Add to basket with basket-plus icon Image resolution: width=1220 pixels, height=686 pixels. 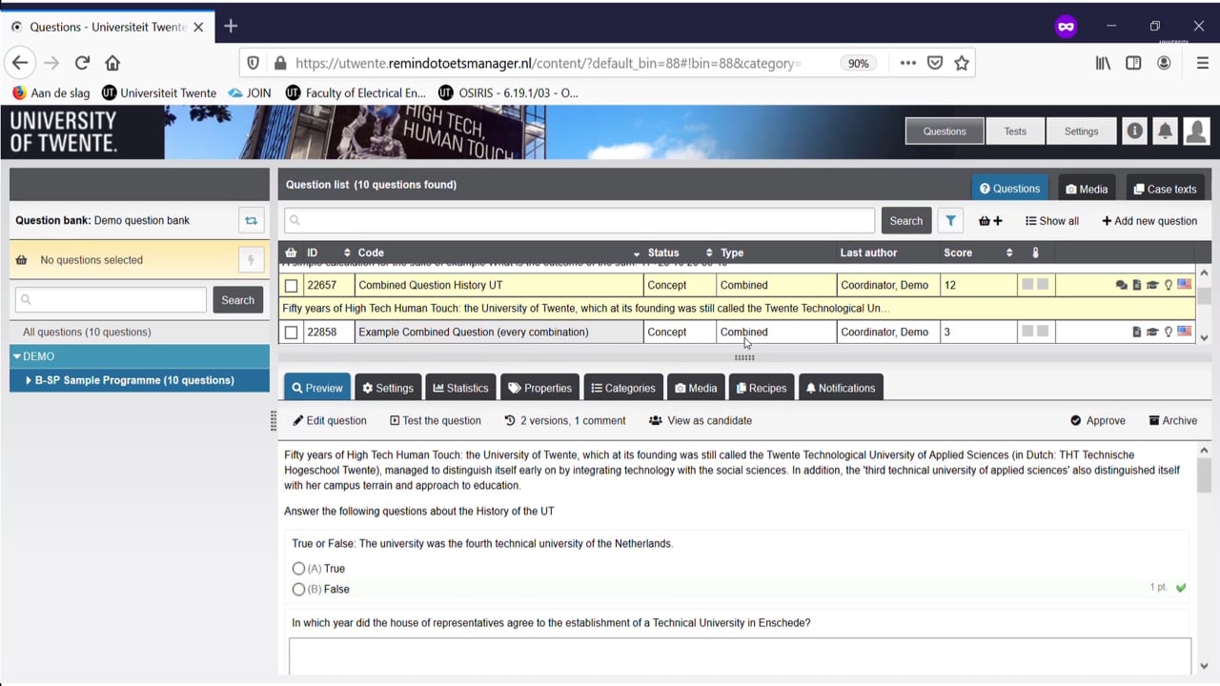(x=990, y=221)
